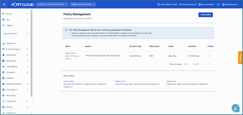Click the FPT Cloud logo
The width and height of the screenshot is (243, 115).
pos(22,4)
